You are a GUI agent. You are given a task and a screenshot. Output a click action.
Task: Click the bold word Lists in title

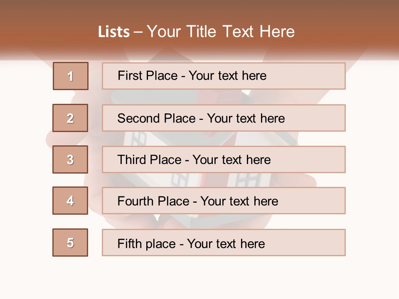point(114,32)
